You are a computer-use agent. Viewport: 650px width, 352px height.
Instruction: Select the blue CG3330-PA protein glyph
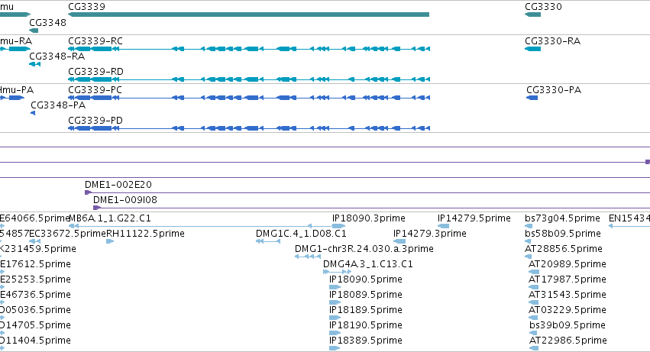pos(532,98)
